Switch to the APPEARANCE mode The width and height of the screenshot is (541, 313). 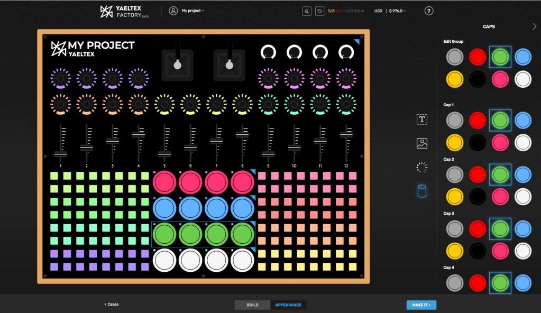288,305
